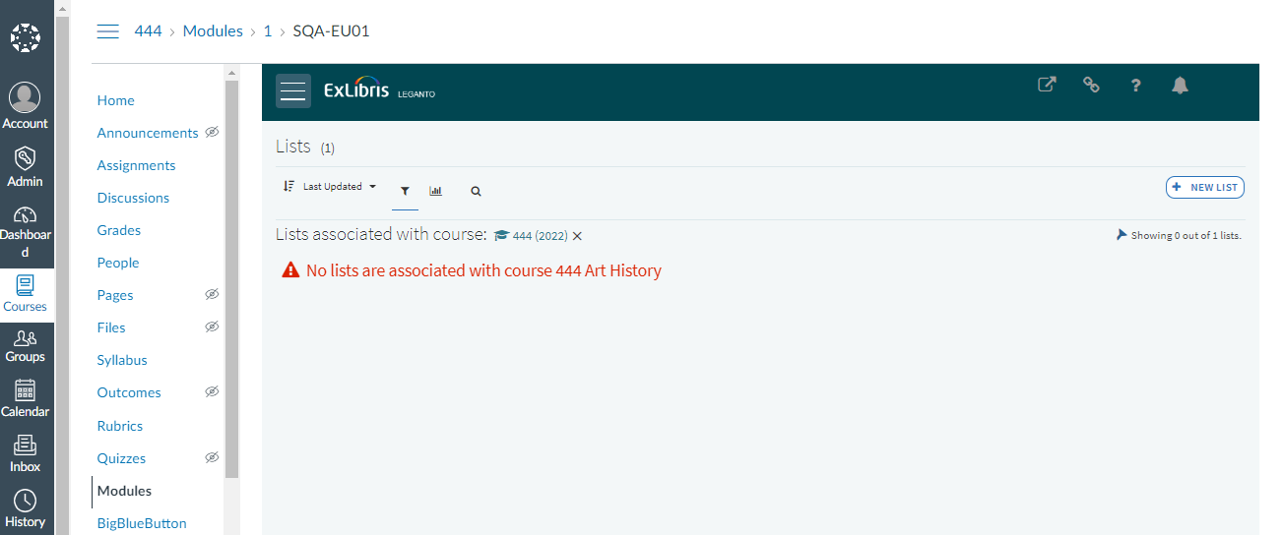The image size is (1282, 535).
Task: Click the search magnifier icon
Action: [x=476, y=191]
